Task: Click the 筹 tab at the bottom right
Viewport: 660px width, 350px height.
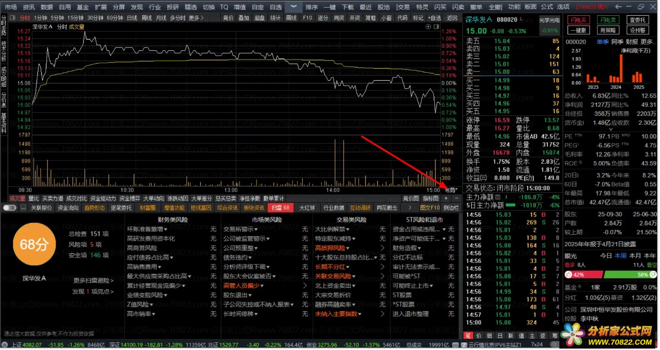Action: pos(555,335)
